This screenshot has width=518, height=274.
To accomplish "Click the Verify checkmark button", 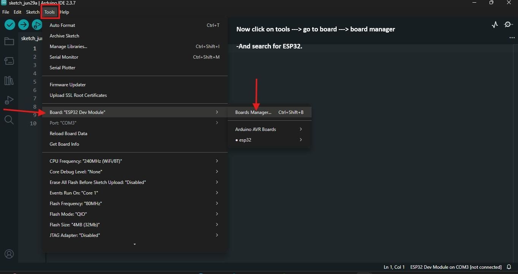I will coord(10,25).
